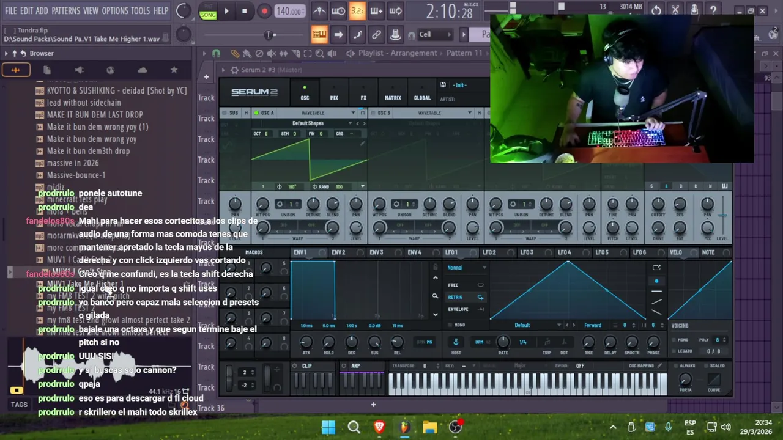The image size is (783, 440).
Task: Open Windows Start menu
Action: click(328, 427)
